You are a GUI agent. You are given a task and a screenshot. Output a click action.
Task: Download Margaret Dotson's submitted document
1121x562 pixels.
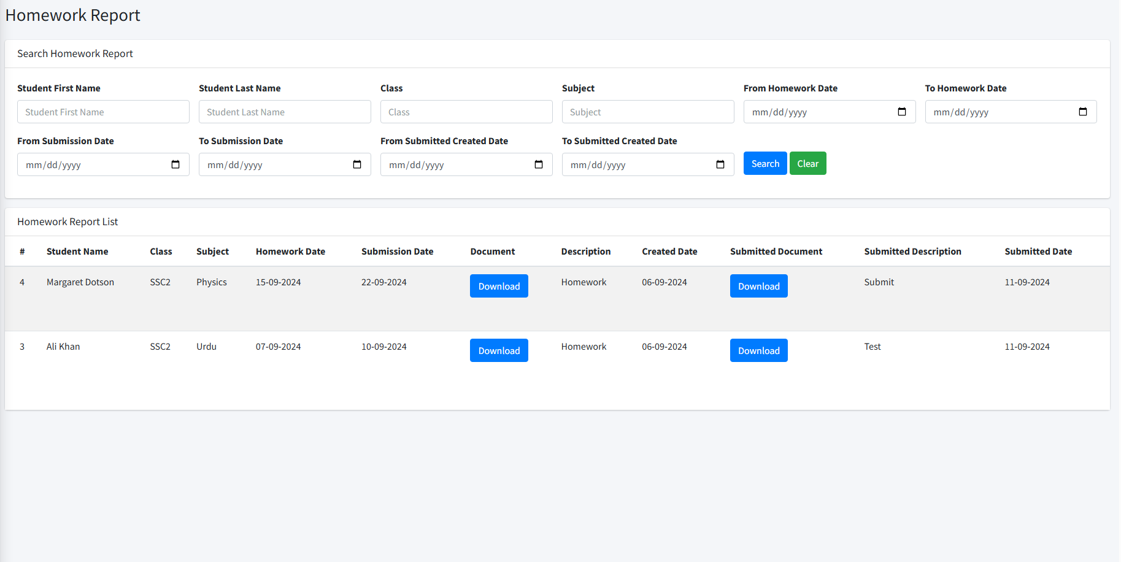point(758,286)
